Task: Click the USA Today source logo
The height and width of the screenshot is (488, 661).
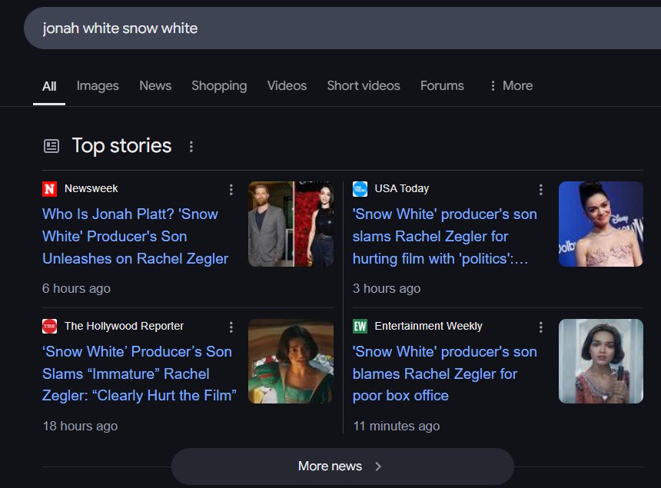Action: tap(360, 189)
